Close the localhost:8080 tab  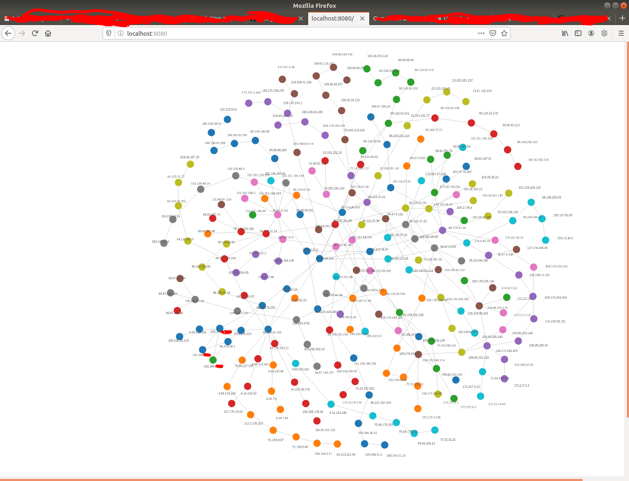(x=362, y=18)
